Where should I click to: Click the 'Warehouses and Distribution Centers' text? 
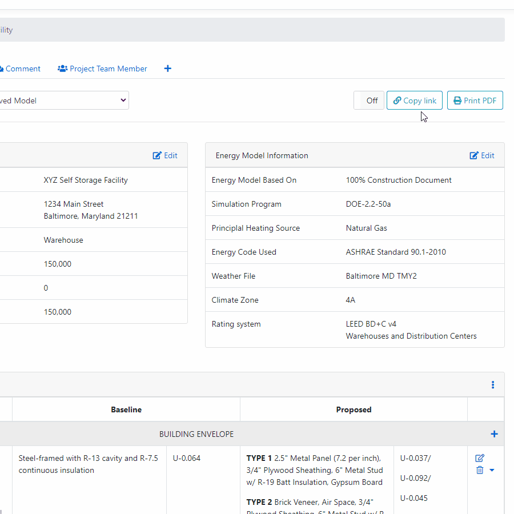tap(411, 336)
